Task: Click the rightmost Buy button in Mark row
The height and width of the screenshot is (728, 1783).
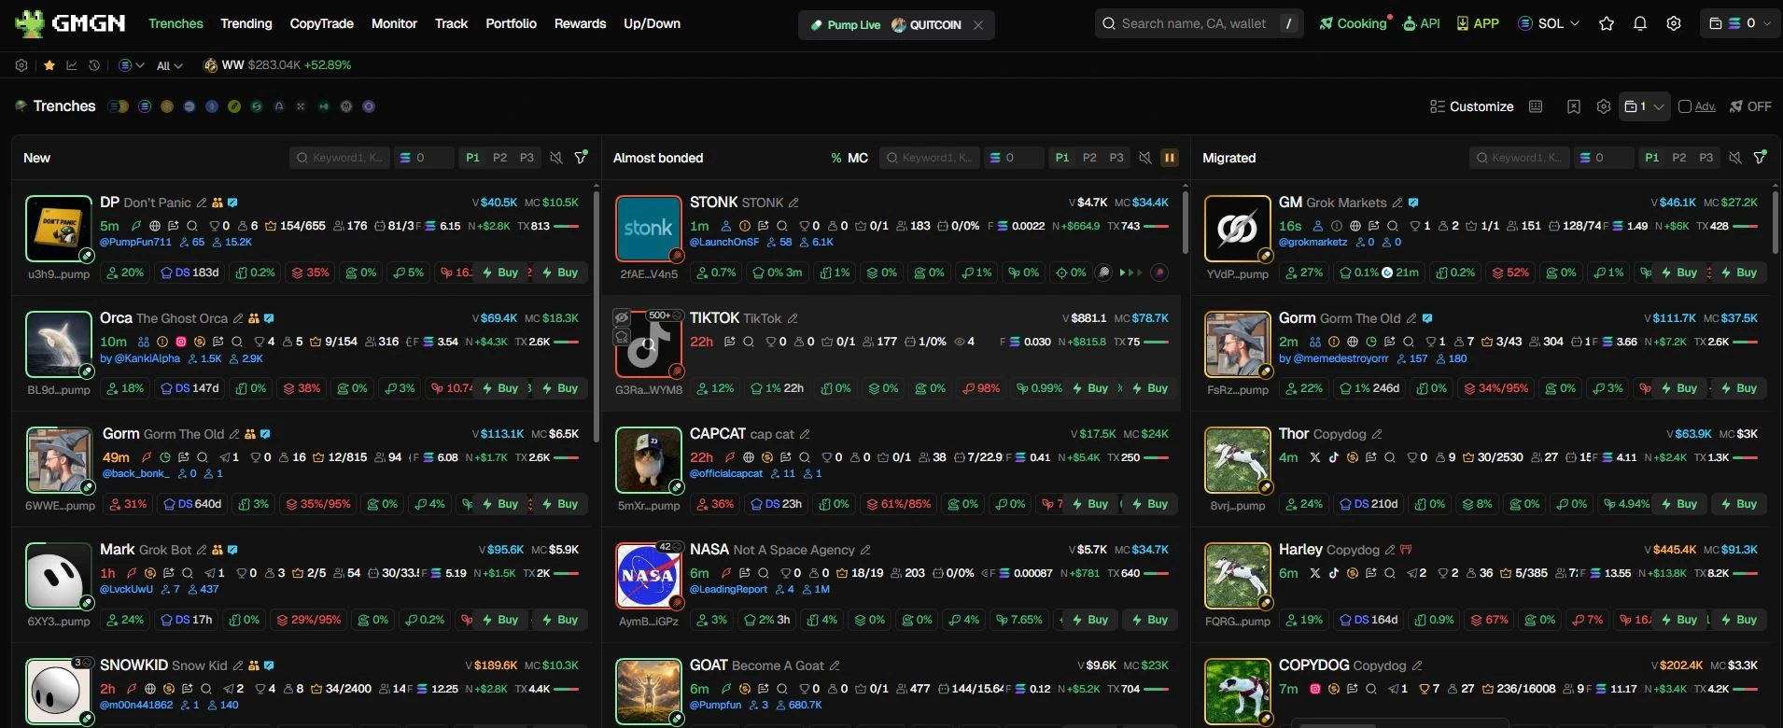Action: point(558,620)
